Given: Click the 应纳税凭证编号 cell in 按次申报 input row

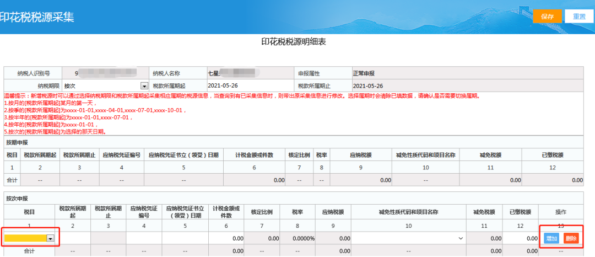Looking at the screenshot, I should 144,238.
